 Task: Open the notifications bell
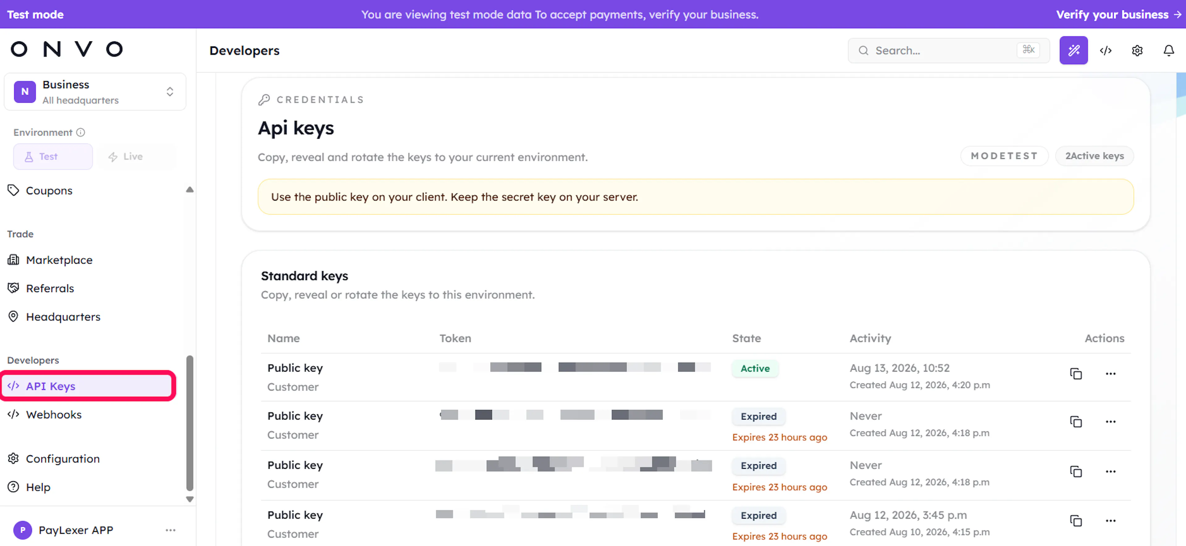1168,51
